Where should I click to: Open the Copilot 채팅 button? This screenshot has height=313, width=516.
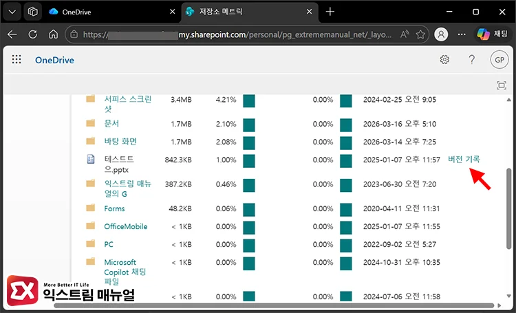click(493, 34)
